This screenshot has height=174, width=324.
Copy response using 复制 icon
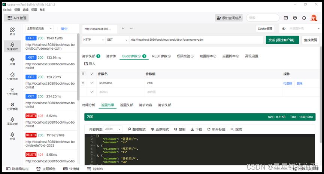pos(179,129)
